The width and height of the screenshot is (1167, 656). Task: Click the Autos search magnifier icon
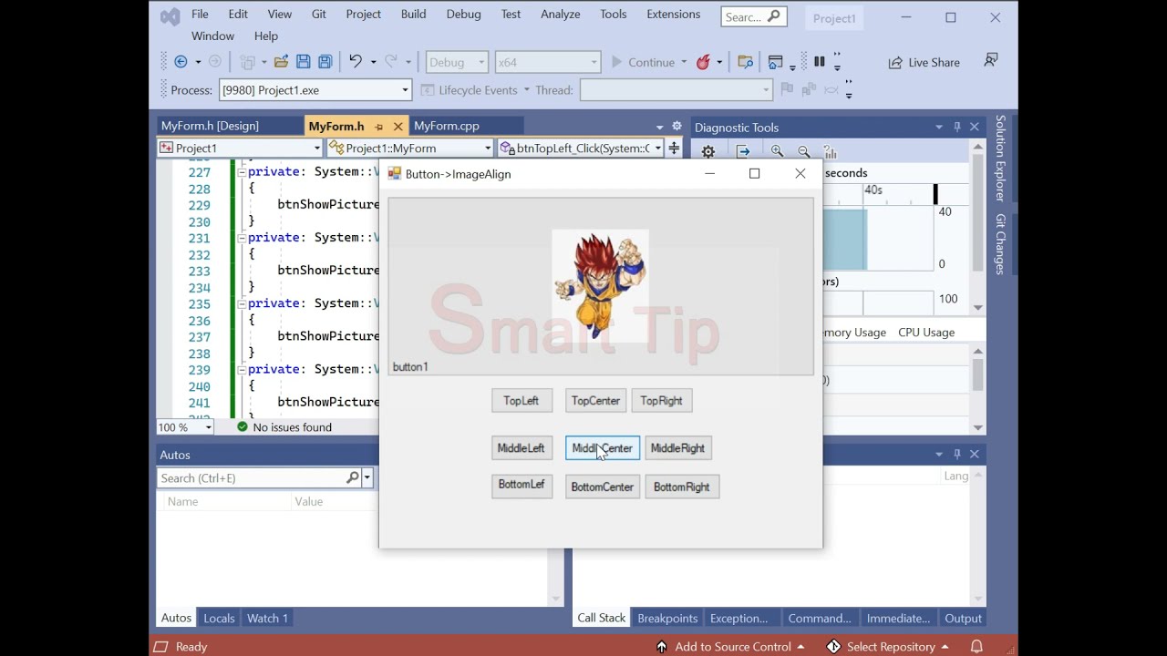[353, 477]
